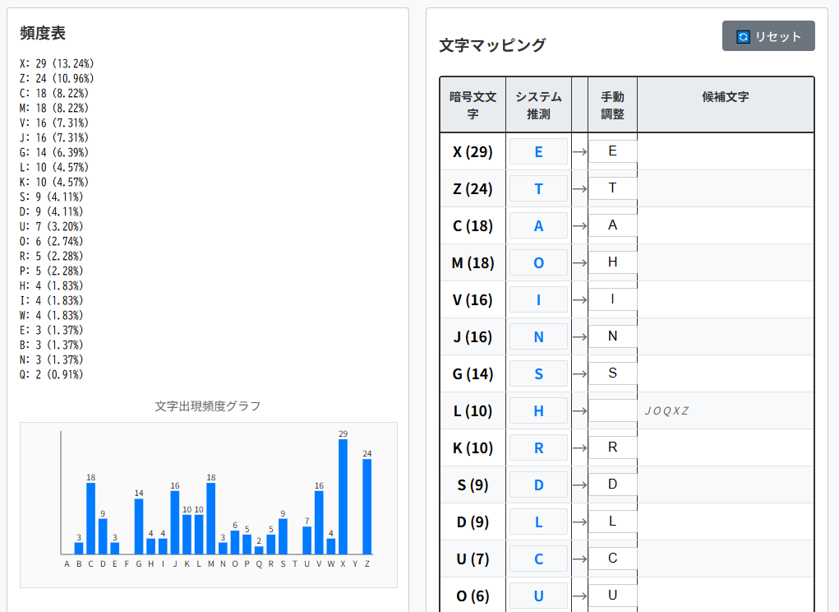
Task: Click the manual adjustment field for X (29)
Action: [x=612, y=151]
